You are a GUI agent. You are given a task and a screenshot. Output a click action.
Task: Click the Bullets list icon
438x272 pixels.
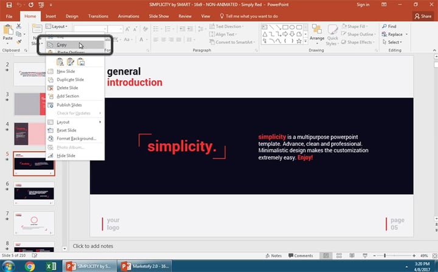pyautogui.click(x=156, y=29)
